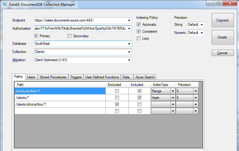This screenshot has height=151, width=239.
Task: Open the Migration dropdown list
Action: (129, 60)
